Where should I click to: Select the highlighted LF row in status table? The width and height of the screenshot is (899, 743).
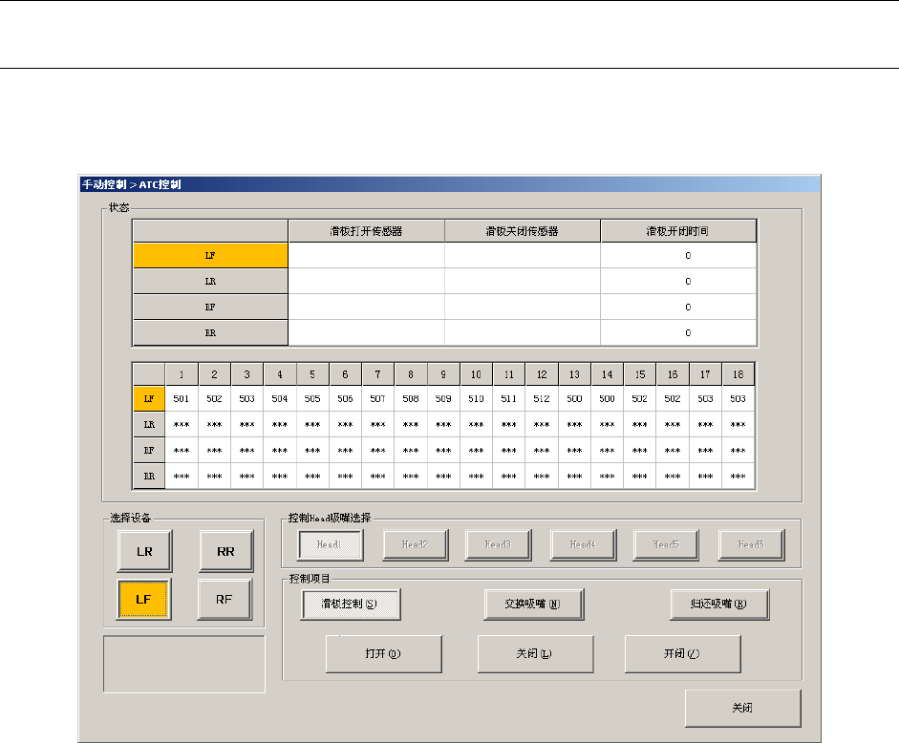coord(210,256)
